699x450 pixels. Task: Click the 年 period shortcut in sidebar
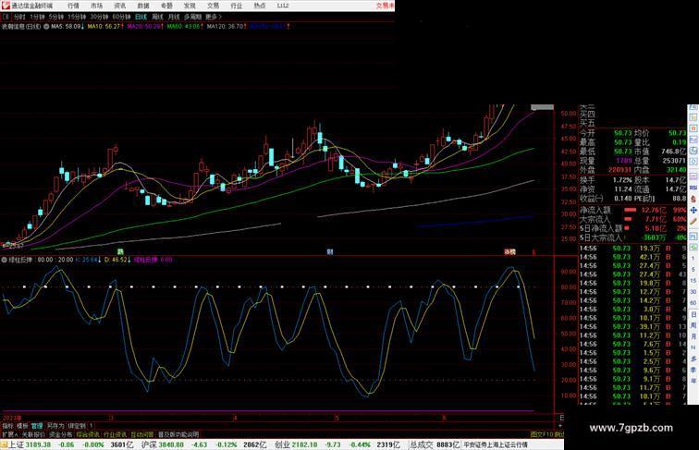pos(693,381)
